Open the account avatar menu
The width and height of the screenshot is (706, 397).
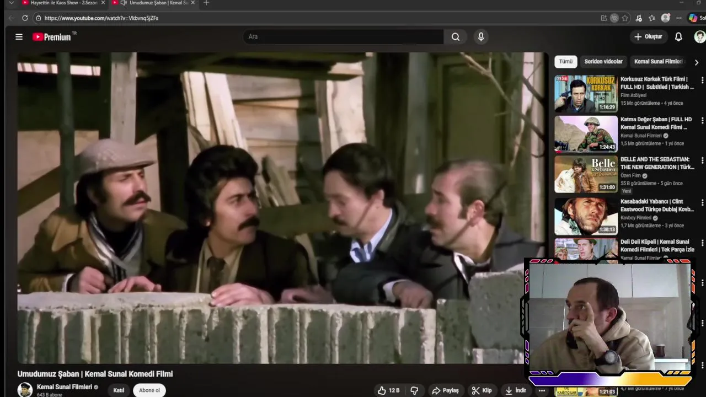[x=700, y=37]
